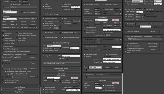
Task: Open Distributed rendering Settings... button
Action: [154, 32]
